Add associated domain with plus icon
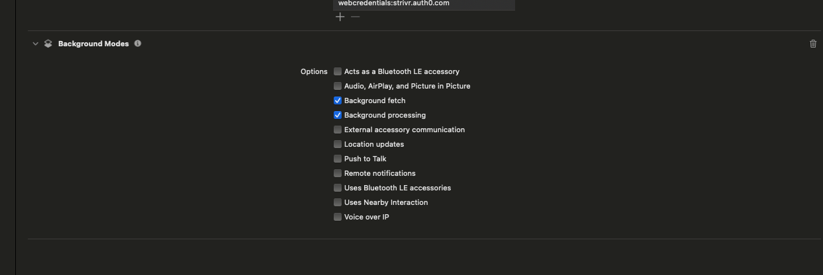Screen dimensions: 823x275 (x=340, y=17)
